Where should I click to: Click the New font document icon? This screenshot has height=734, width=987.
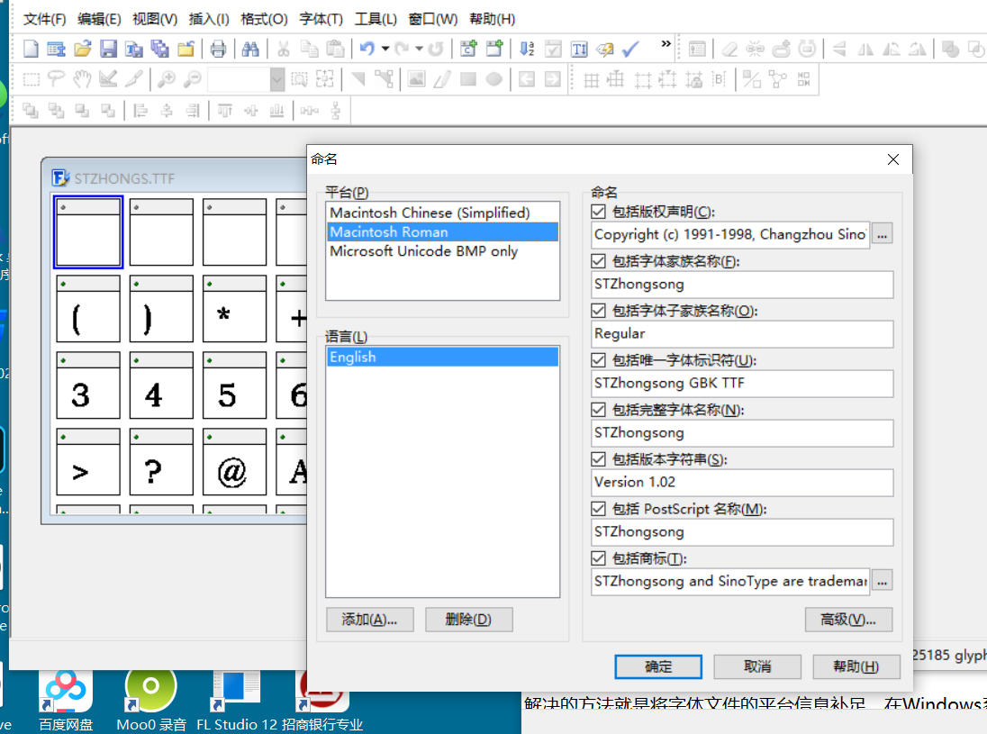(x=31, y=50)
